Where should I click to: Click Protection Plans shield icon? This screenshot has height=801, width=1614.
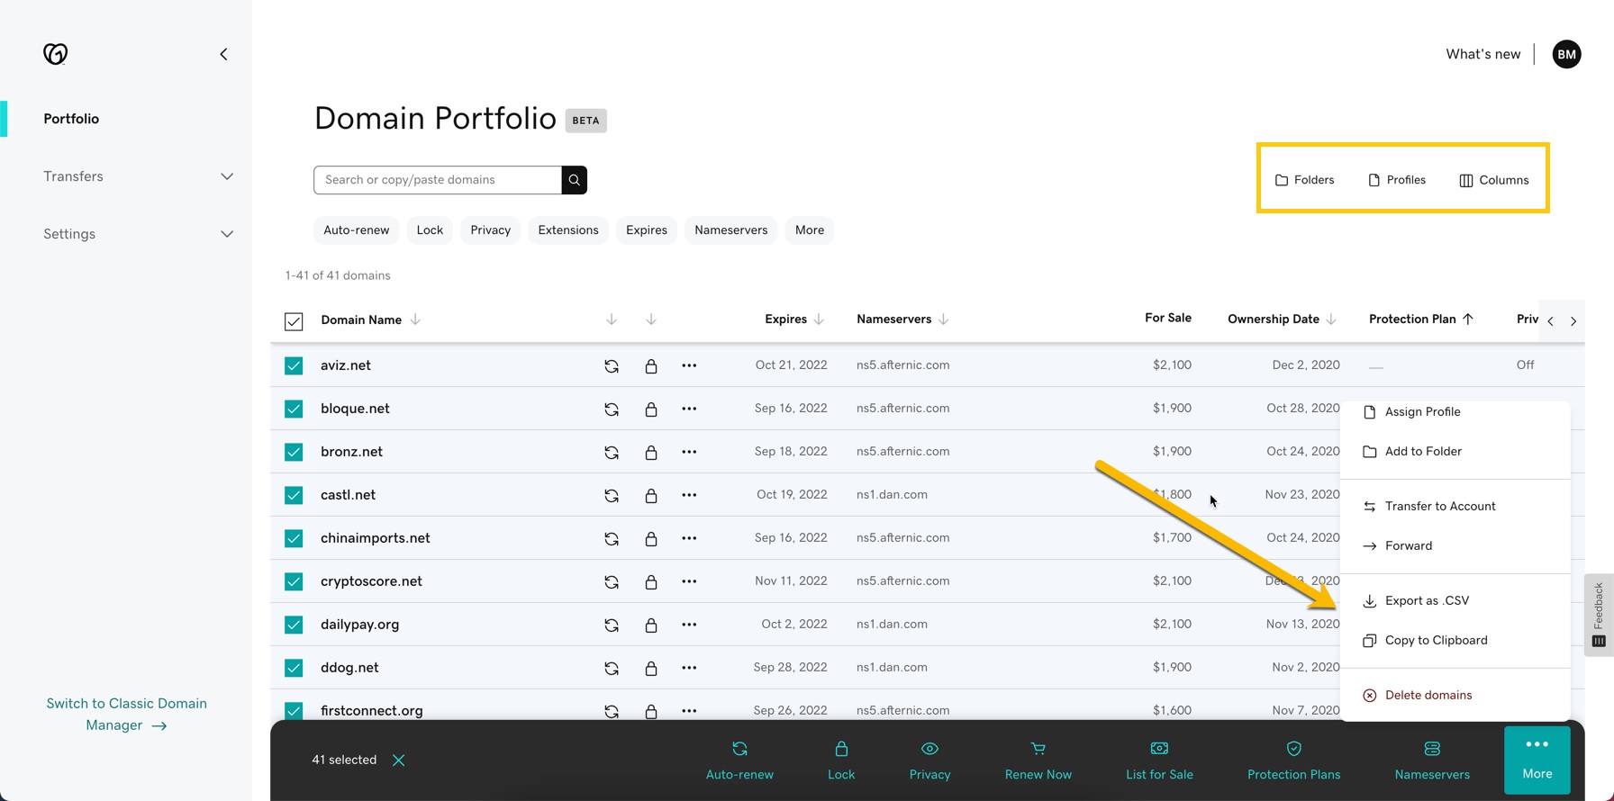[x=1293, y=749]
